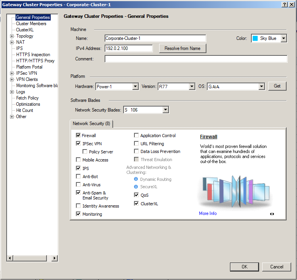
Task: Uncheck Anti-Spam & Email Security
Action: (x=78, y=192)
